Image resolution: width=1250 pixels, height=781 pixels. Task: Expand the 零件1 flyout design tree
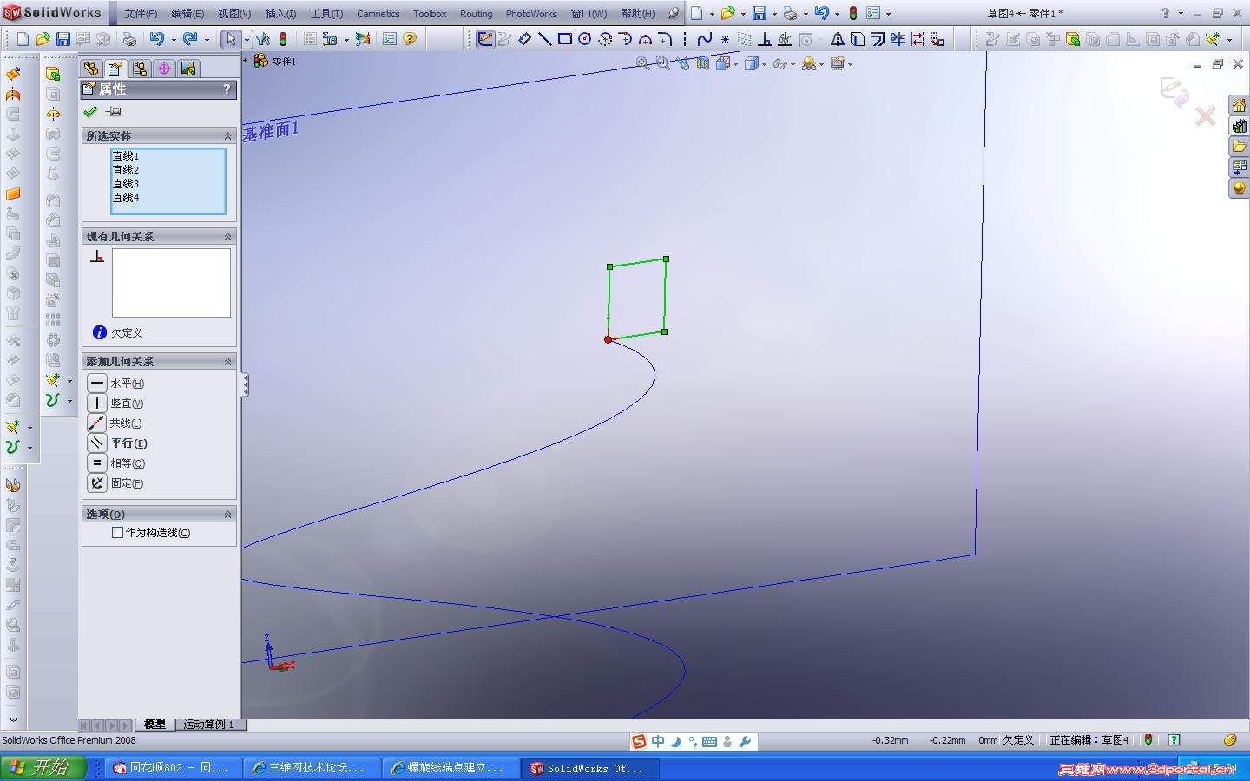[246, 61]
